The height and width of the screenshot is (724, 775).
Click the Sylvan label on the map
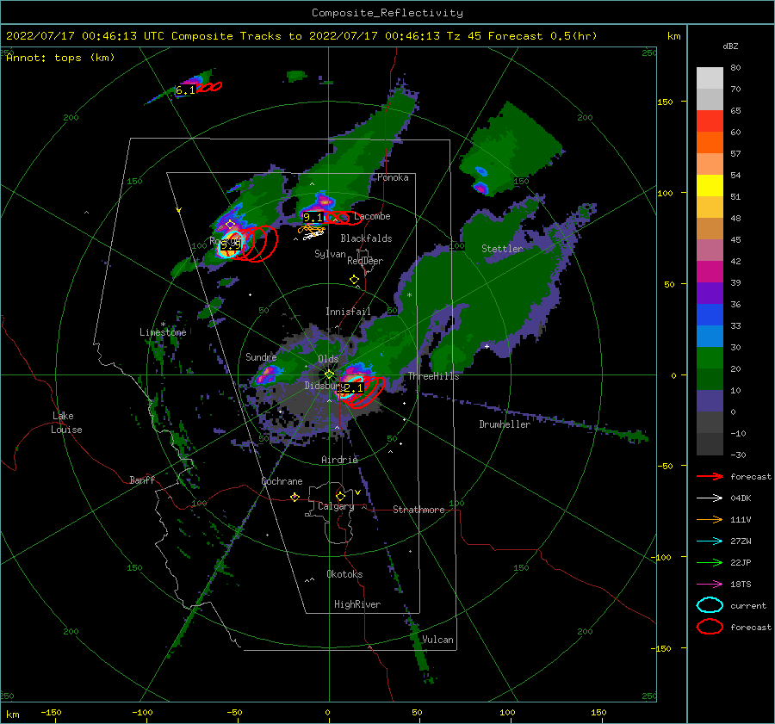[x=330, y=254]
